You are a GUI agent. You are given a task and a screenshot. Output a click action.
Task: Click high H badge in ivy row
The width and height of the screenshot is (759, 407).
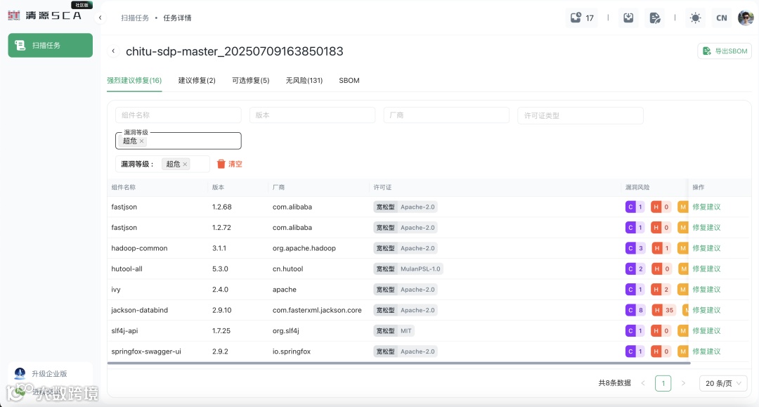(x=661, y=290)
